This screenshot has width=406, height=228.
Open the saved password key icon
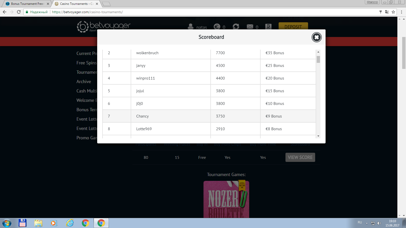pos(380,12)
